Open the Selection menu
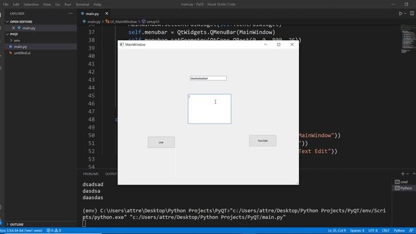Image resolution: width=416 pixels, height=234 pixels. pyautogui.click(x=31, y=5)
